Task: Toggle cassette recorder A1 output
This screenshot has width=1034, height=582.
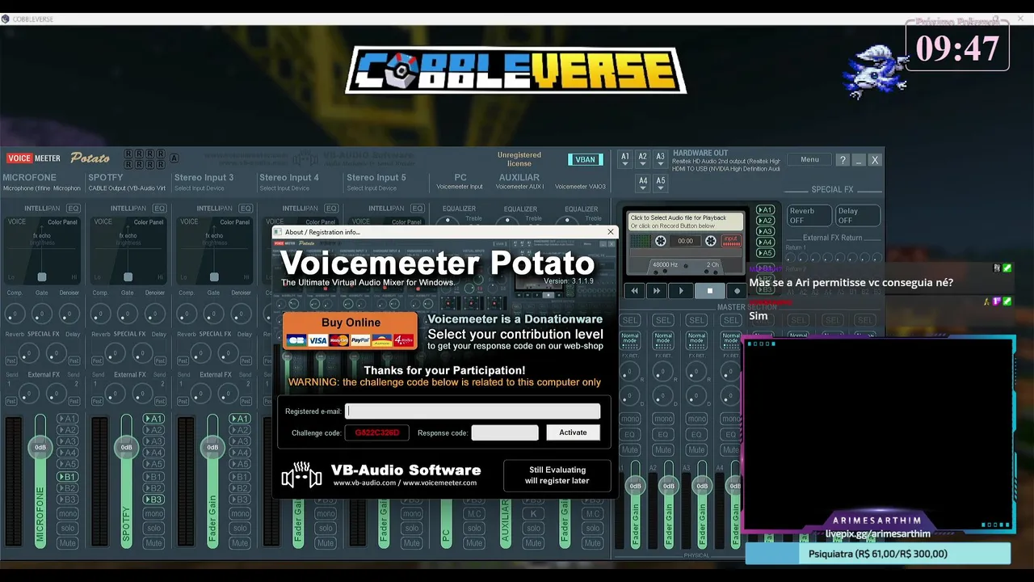Action: [x=765, y=210]
